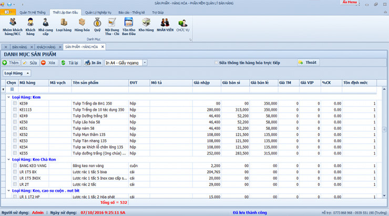Click the vertical scrollbar thumb
Viewport: 389px width, 216px height.
tap(384, 129)
